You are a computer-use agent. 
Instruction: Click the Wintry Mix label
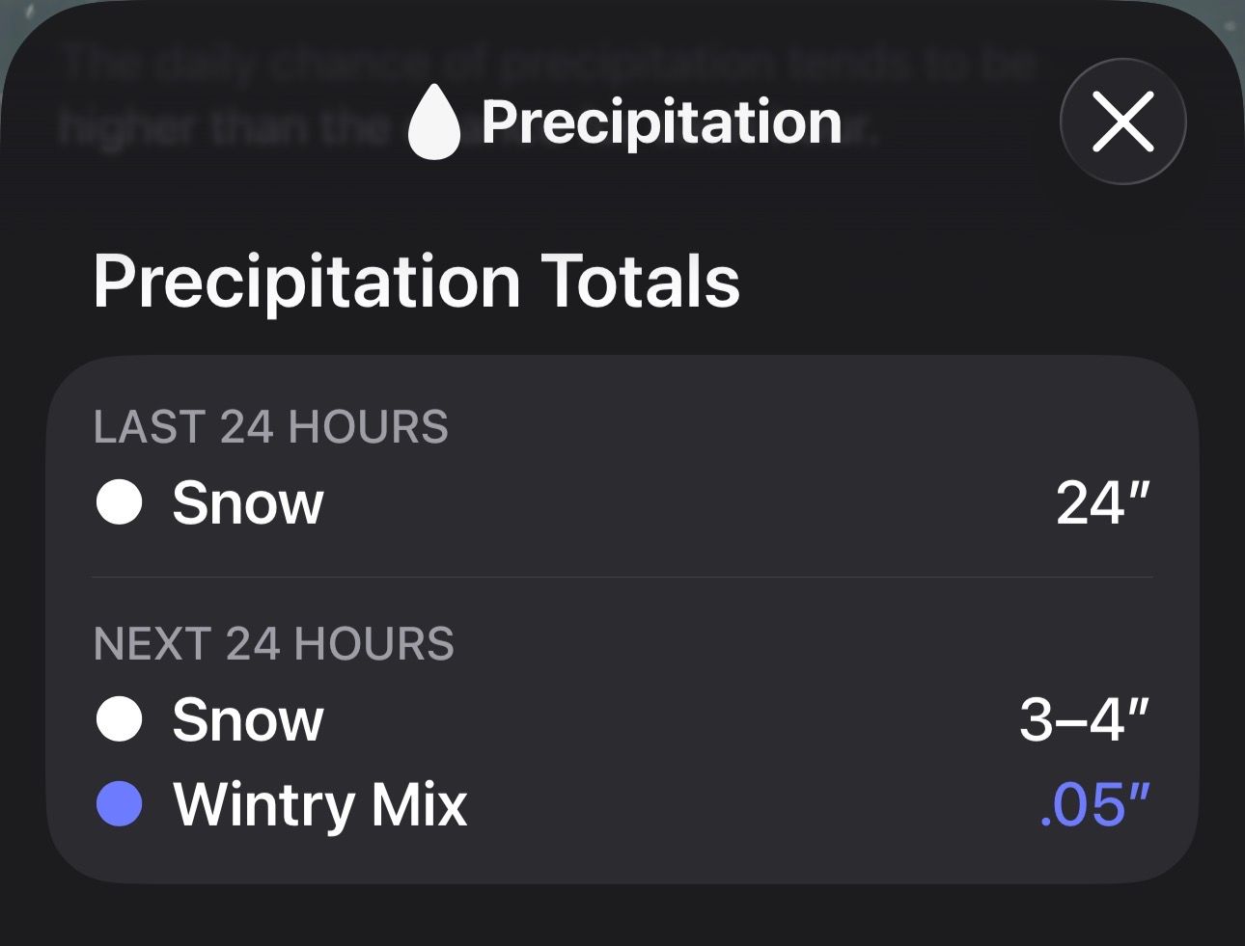pyautogui.click(x=320, y=804)
